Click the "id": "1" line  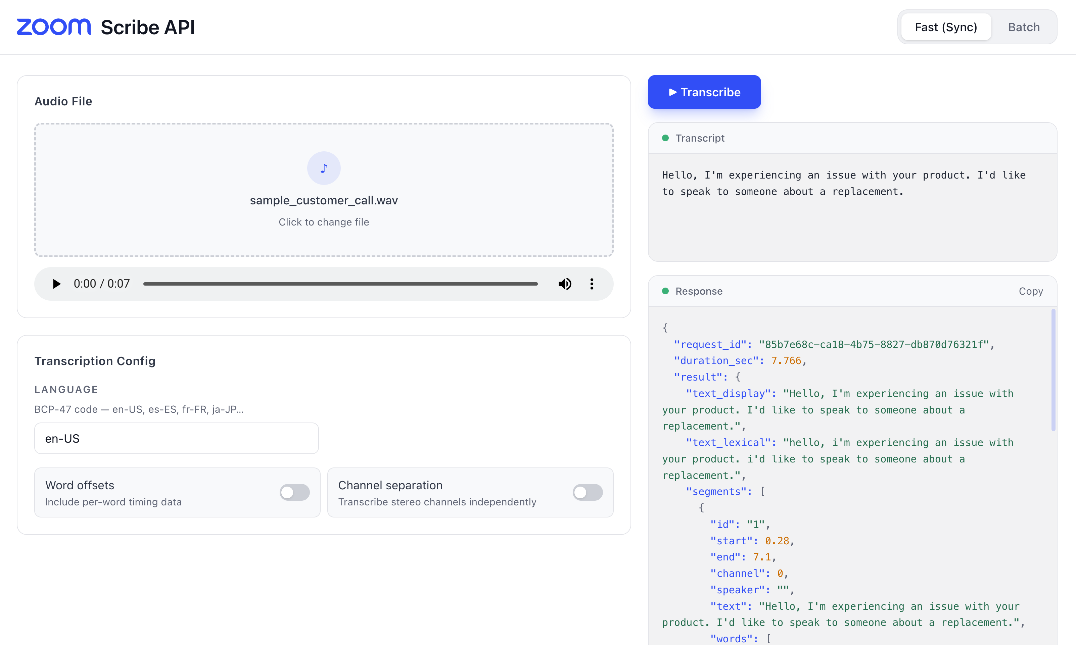[x=740, y=524]
